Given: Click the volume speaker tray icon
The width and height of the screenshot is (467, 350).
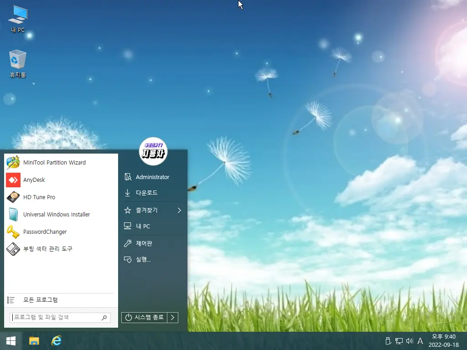Looking at the screenshot, I should [409, 341].
